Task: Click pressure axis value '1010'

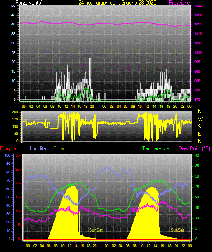Action: tap(198, 34)
